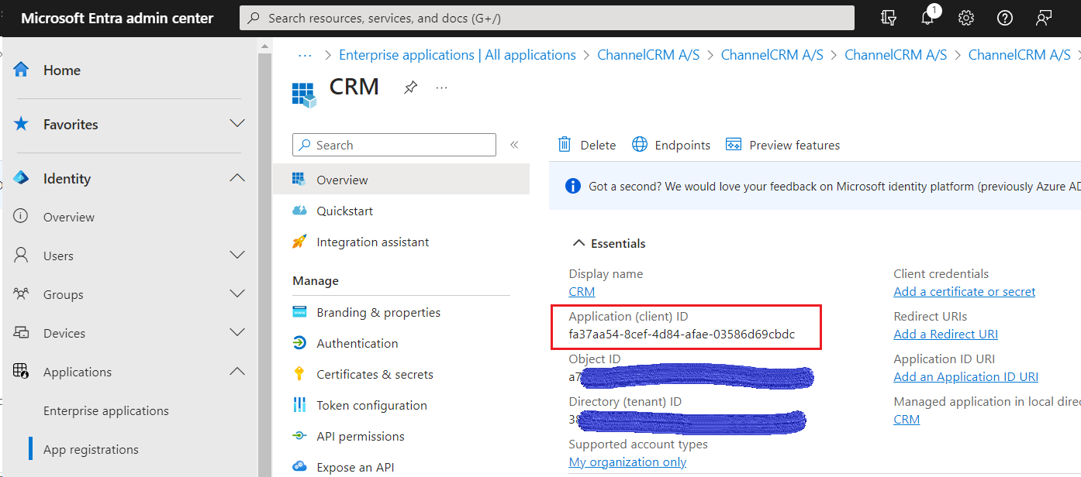
Task: Click the Identity diamond icon
Action: coord(21,178)
